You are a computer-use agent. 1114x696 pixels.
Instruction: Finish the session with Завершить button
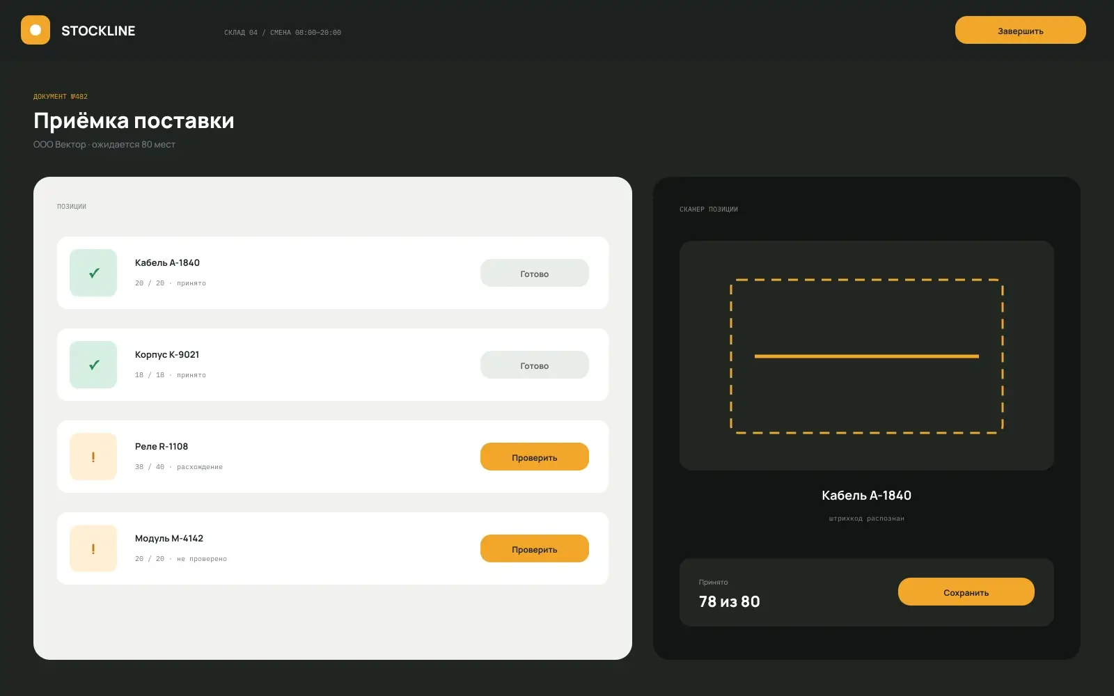1020,30
